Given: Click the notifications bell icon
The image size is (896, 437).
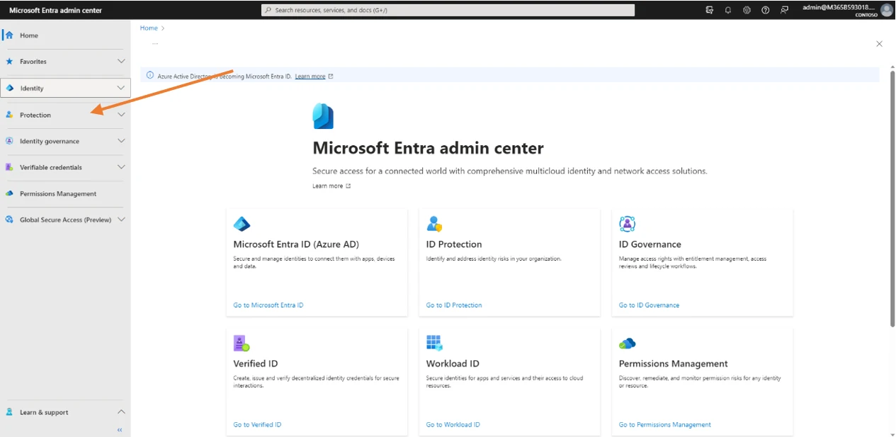Looking at the screenshot, I should (728, 10).
